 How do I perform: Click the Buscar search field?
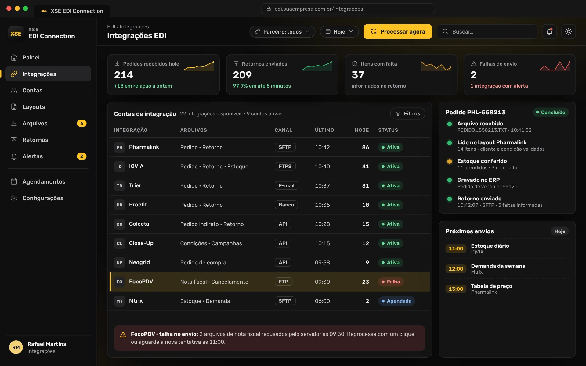[x=487, y=31]
